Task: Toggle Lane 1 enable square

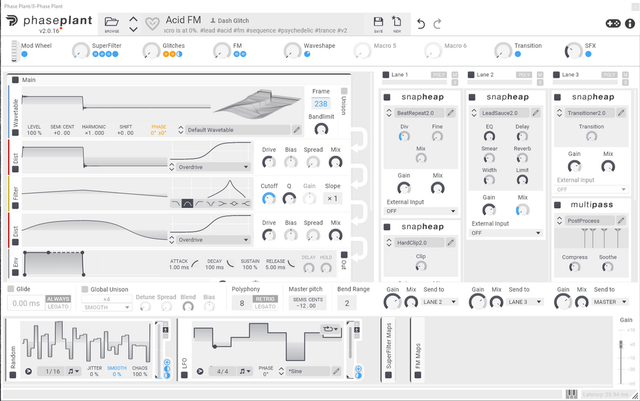Action: 386,74
